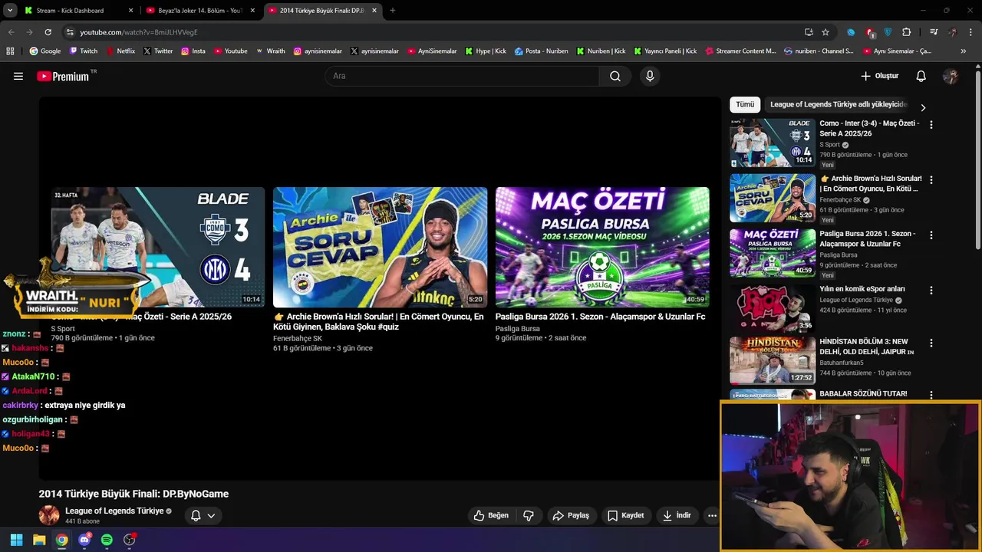982x552 pixels.
Task: Show more bookmarks with the double chevron
Action: [964, 51]
